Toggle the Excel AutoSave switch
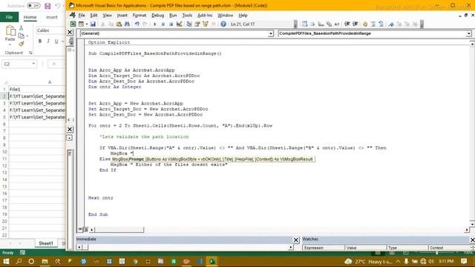Image resolution: width=475 pixels, height=267 pixels. pyautogui.click(x=33, y=6)
